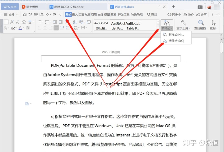Click the Undo arrow icon
Screen dimensions: 224x152
tap(47, 14)
